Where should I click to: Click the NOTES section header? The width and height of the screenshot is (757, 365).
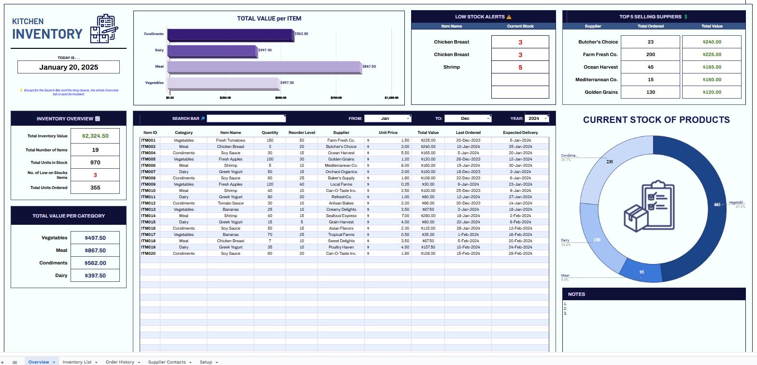[x=654, y=294]
